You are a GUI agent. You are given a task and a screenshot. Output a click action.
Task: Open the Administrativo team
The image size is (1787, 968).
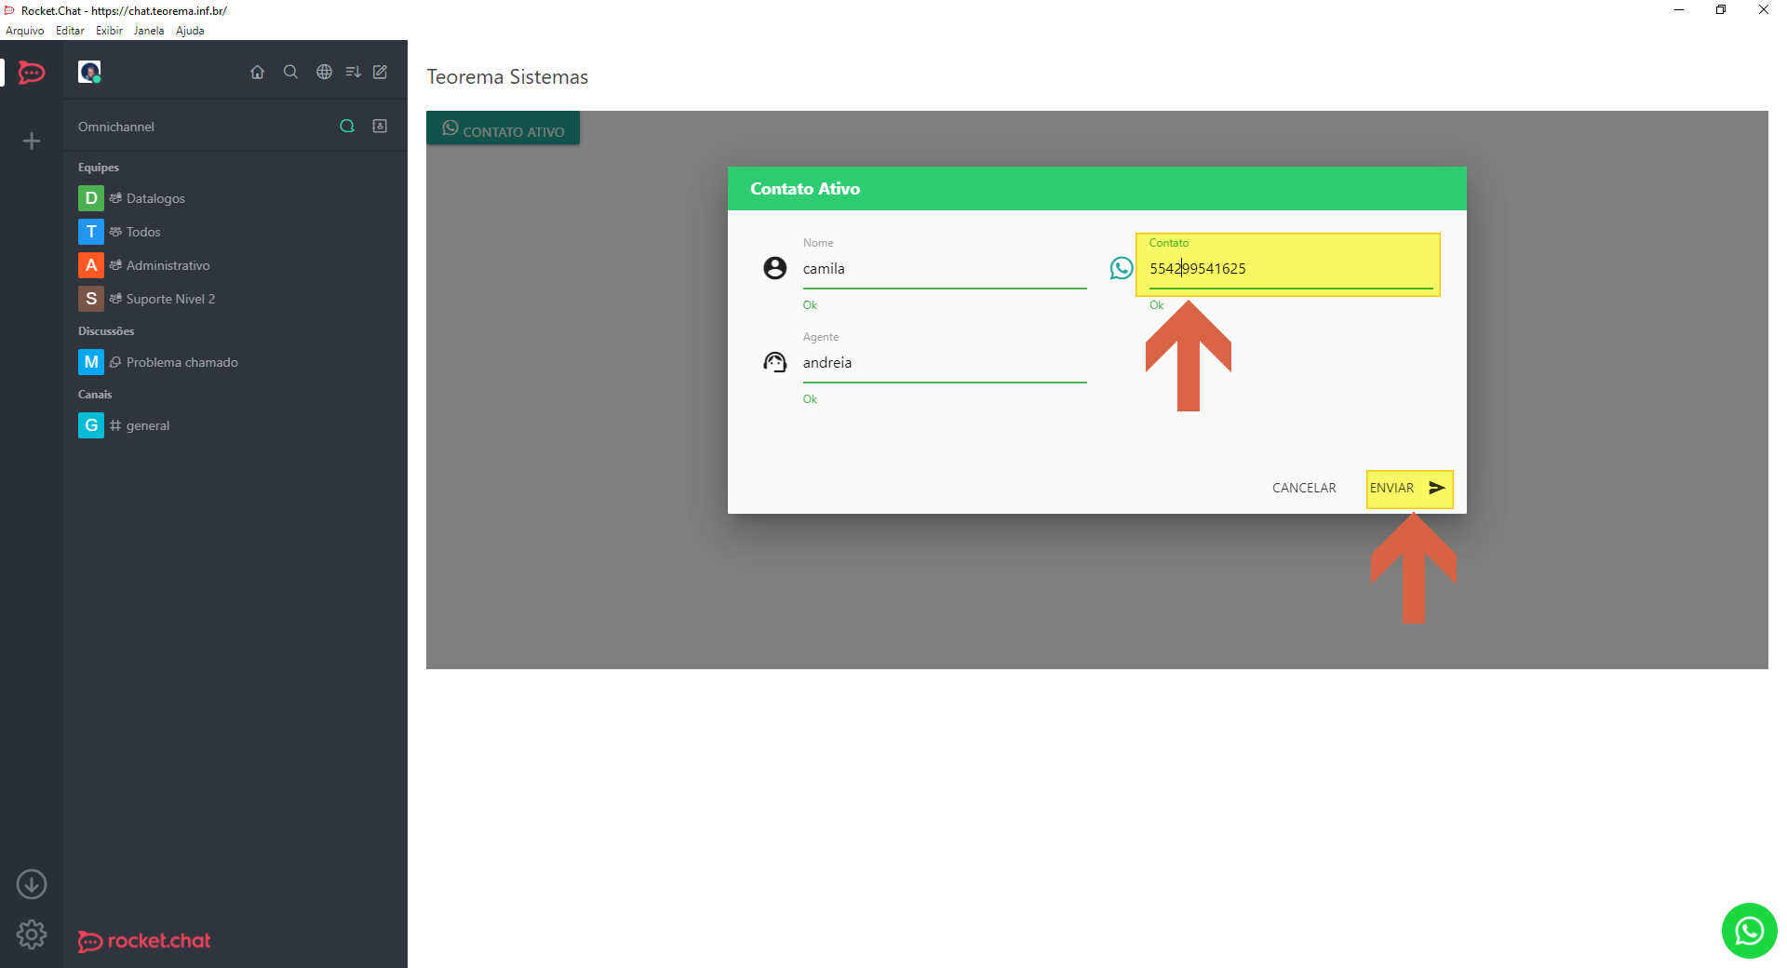click(x=235, y=265)
